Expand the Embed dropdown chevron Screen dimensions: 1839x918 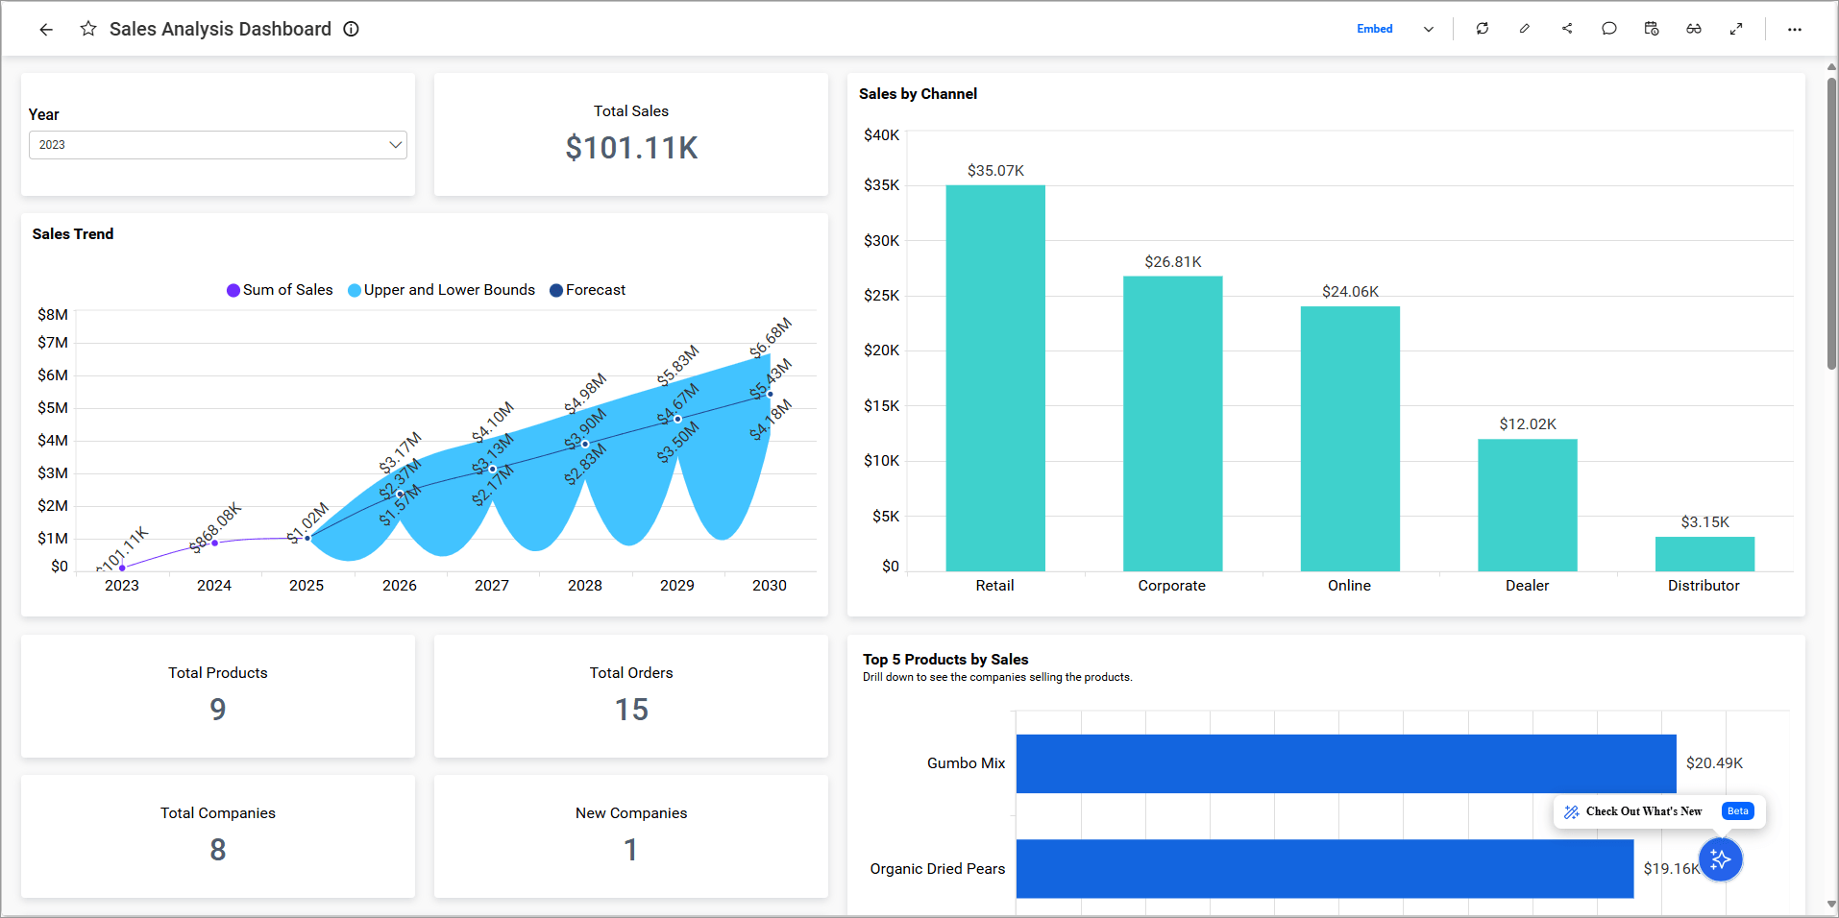pyautogui.click(x=1428, y=29)
